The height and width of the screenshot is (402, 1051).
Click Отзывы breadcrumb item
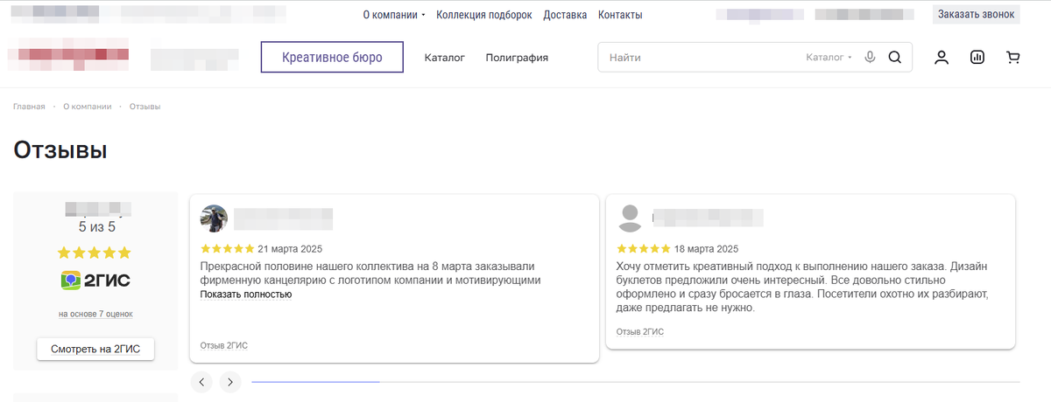(x=145, y=107)
